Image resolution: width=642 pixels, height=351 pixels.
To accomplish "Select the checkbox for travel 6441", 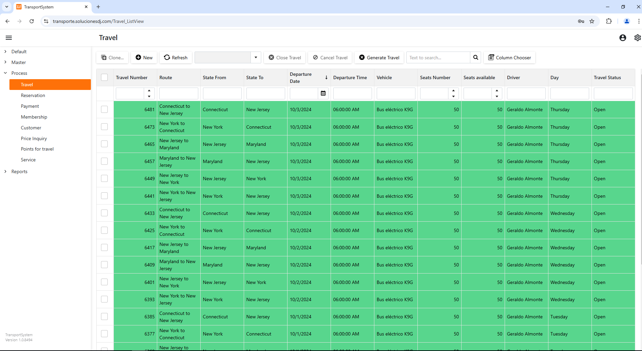I will point(104,196).
